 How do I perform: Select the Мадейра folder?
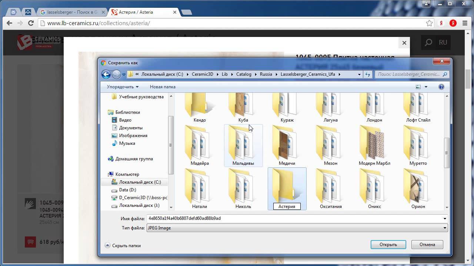pyautogui.click(x=200, y=146)
